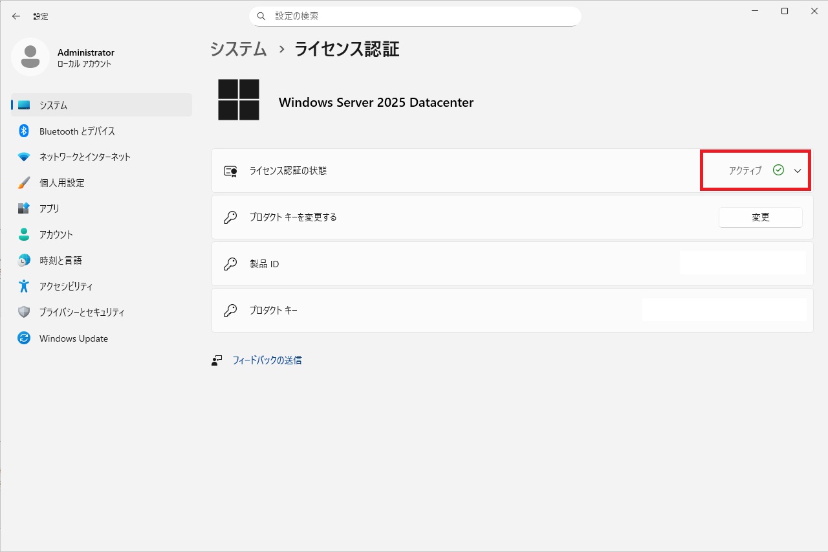Click the feedback person icon

217,360
